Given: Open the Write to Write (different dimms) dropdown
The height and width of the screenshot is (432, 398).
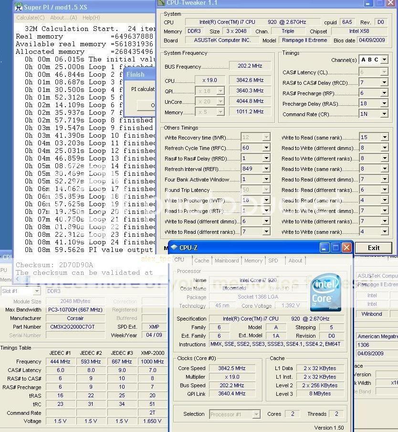Looking at the screenshot, I should tap(385, 211).
